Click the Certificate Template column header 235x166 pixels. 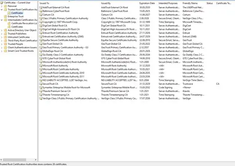click(224, 3)
